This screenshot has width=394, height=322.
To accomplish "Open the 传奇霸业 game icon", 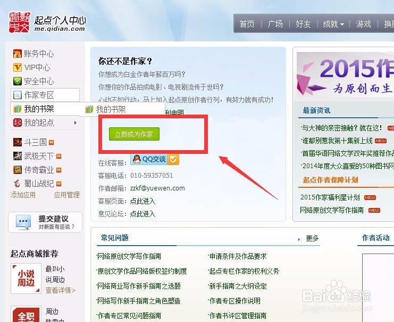I will 18,170.
